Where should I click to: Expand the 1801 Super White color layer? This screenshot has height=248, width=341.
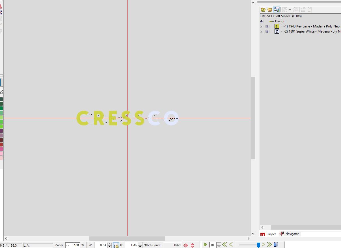click(x=261, y=31)
